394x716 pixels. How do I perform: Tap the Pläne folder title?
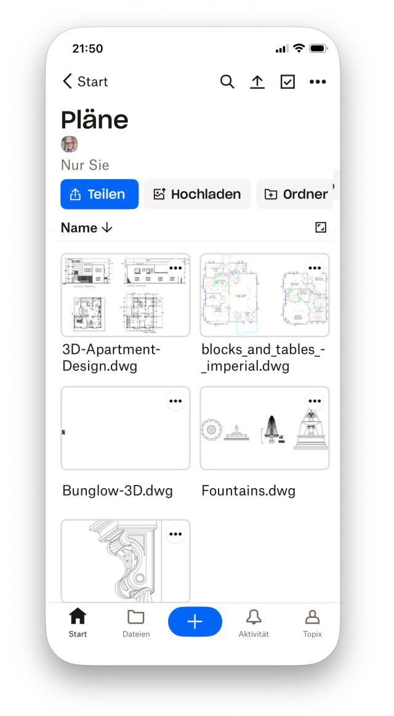click(95, 120)
